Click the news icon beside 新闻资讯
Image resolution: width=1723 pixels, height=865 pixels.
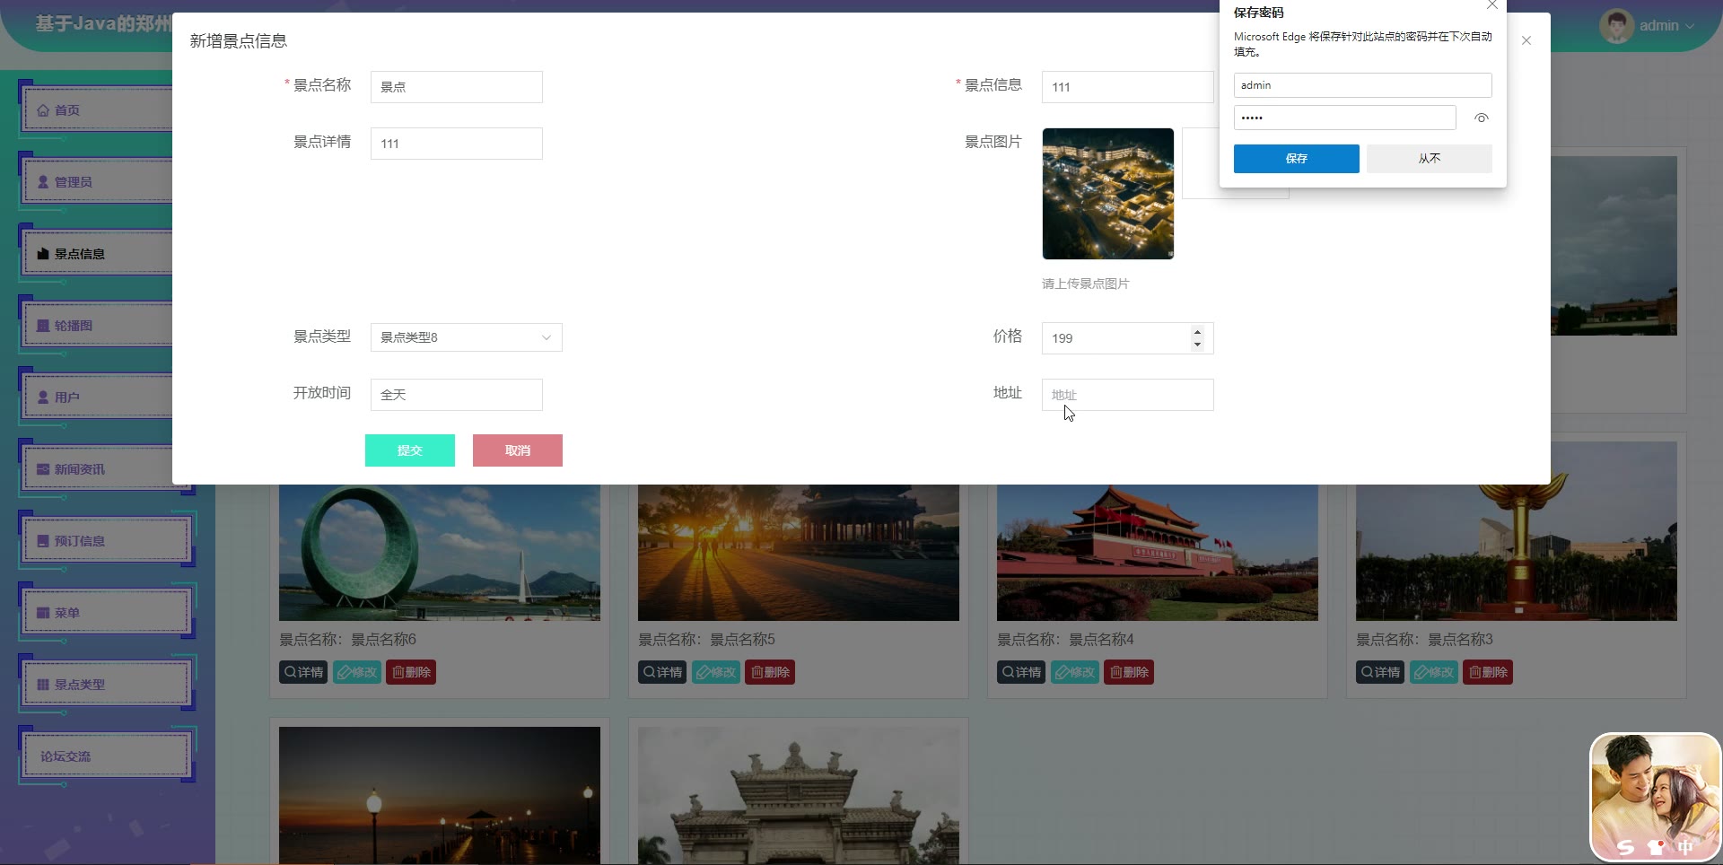[x=43, y=469]
